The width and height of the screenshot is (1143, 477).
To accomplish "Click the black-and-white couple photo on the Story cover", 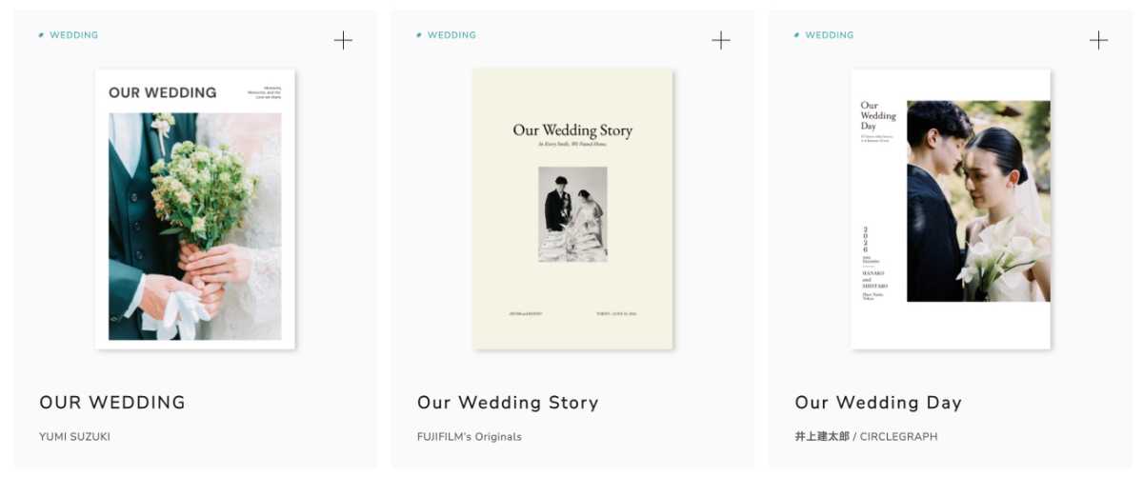I will [x=572, y=214].
